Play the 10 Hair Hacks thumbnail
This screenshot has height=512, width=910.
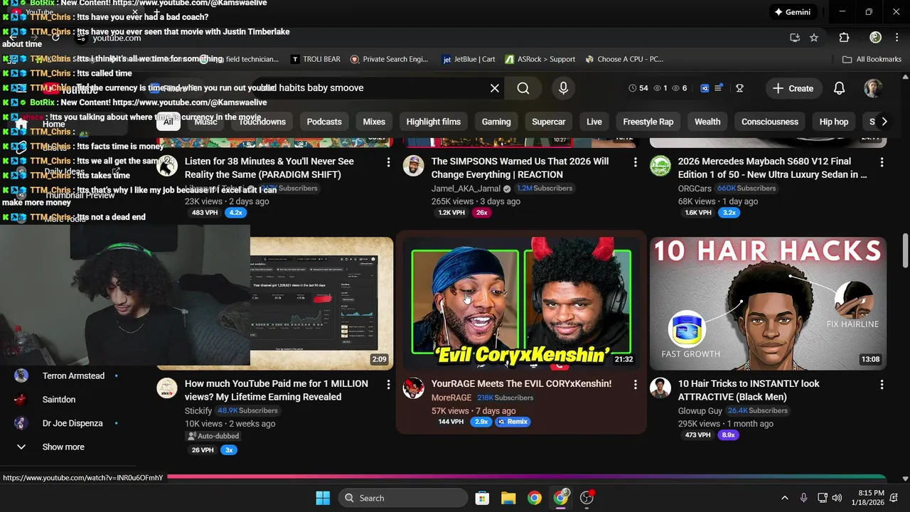pos(768,304)
